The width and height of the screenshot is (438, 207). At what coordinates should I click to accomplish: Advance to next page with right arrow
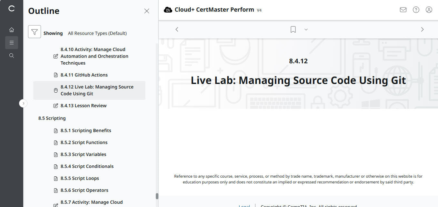[x=423, y=29]
